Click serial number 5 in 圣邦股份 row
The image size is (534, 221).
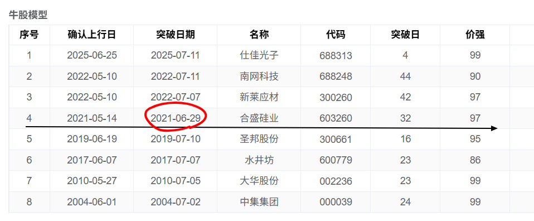(x=29, y=139)
